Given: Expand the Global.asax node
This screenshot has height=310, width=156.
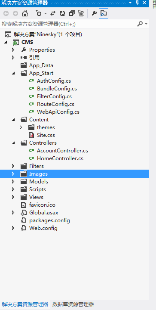Looking at the screenshot, I should 13,213.
